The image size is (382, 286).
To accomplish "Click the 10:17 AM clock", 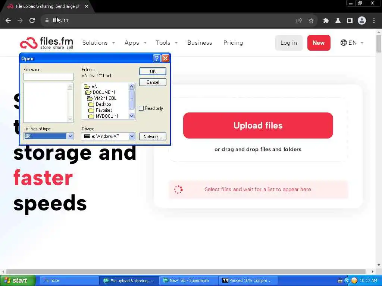I will 368,280.
